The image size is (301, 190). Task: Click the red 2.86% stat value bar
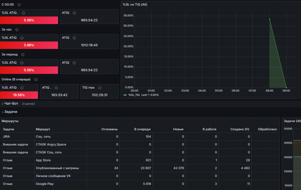click(29, 45)
